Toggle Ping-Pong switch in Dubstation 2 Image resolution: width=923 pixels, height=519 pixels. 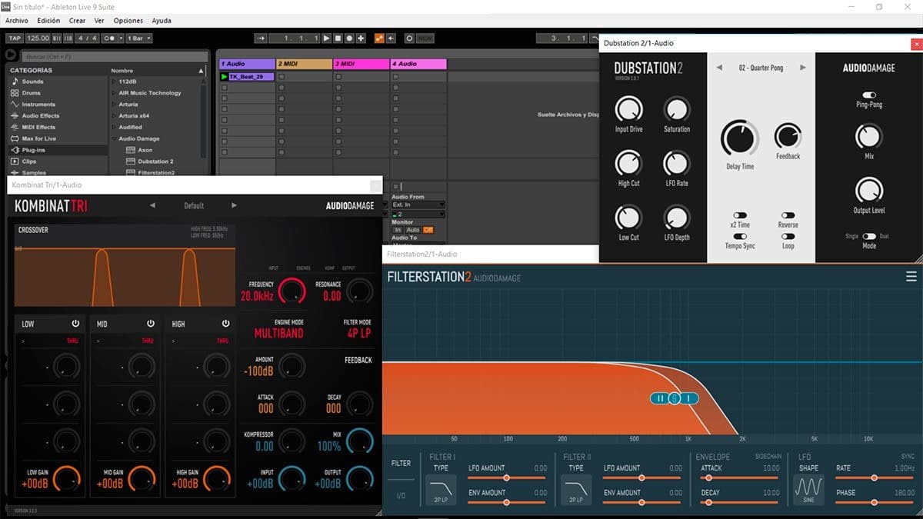point(868,95)
